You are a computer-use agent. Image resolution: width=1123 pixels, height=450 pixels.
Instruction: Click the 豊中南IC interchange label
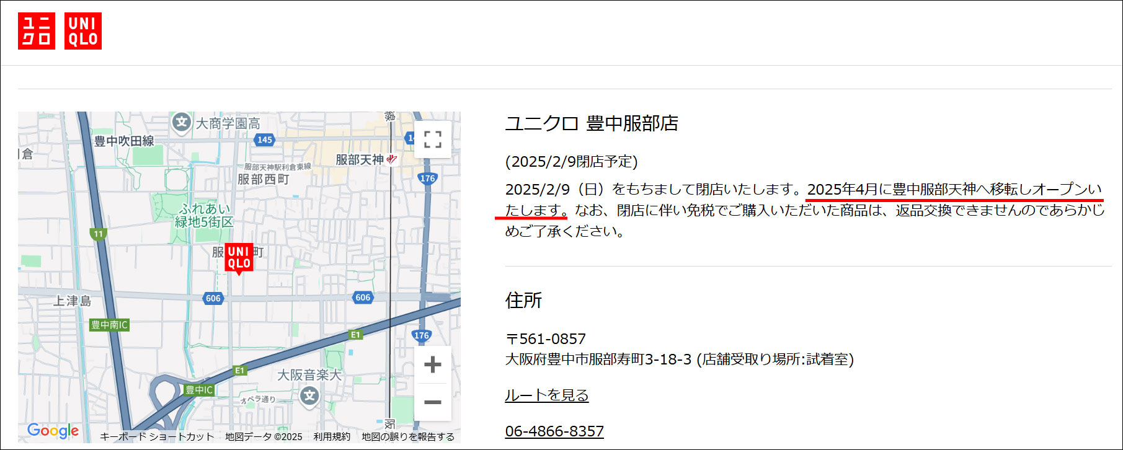point(109,325)
